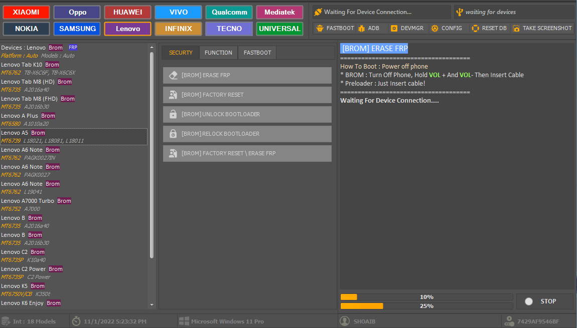577x328 pixels.
Task: Select the SAMSUNG brand button
Action: pos(77,29)
